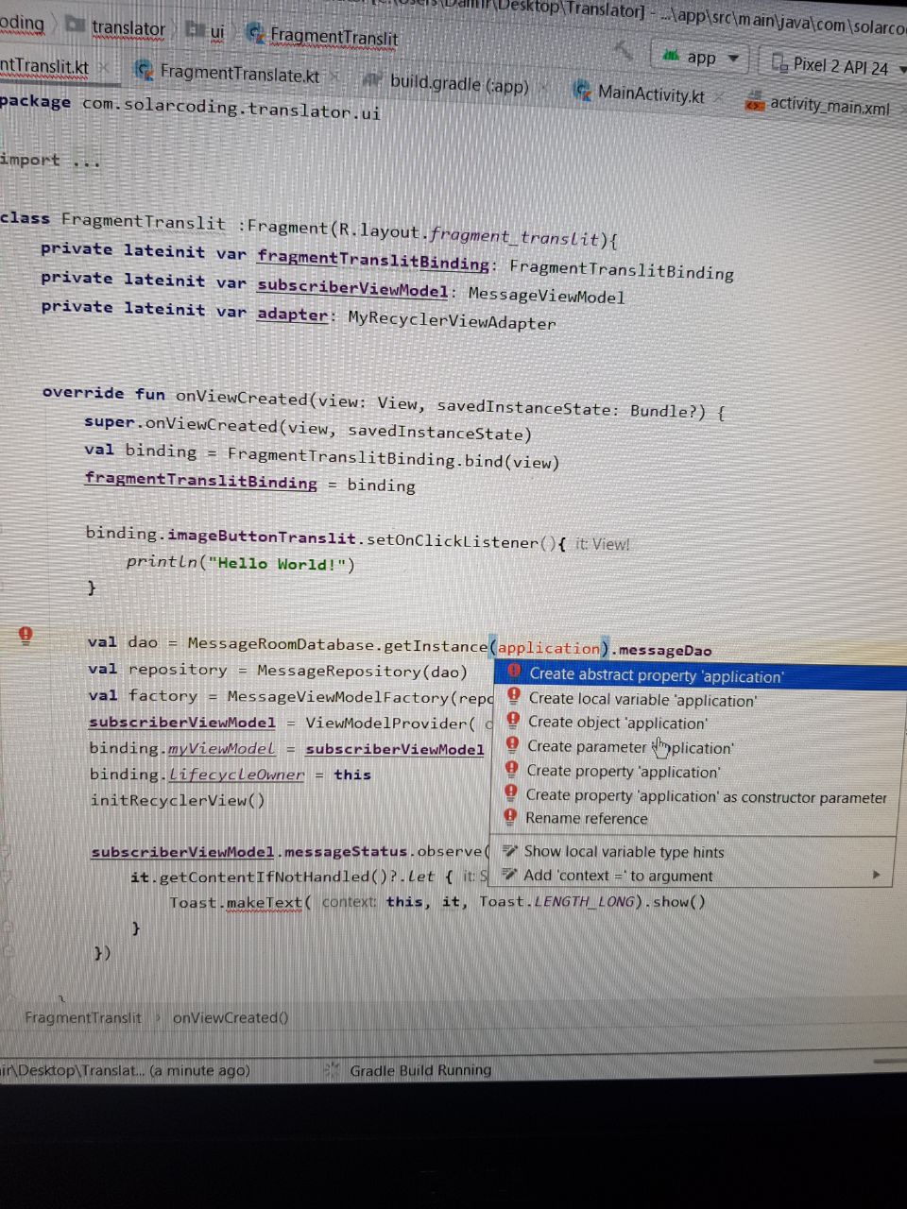Click 'println("Hello World!")' statement
Image resolution: width=907 pixels, height=1209 pixels.
point(241,563)
